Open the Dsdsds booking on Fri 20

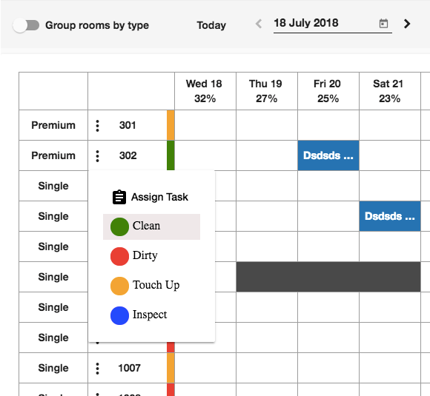(x=328, y=155)
